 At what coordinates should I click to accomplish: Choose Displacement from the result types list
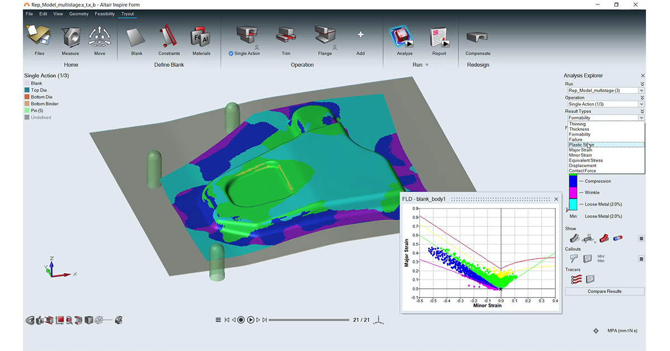[x=606, y=165]
